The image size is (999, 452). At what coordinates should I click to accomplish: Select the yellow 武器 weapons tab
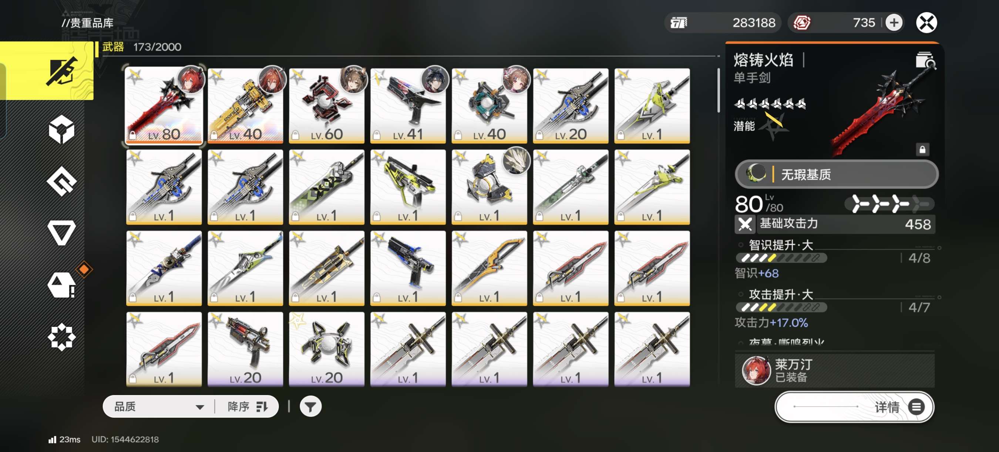point(47,71)
